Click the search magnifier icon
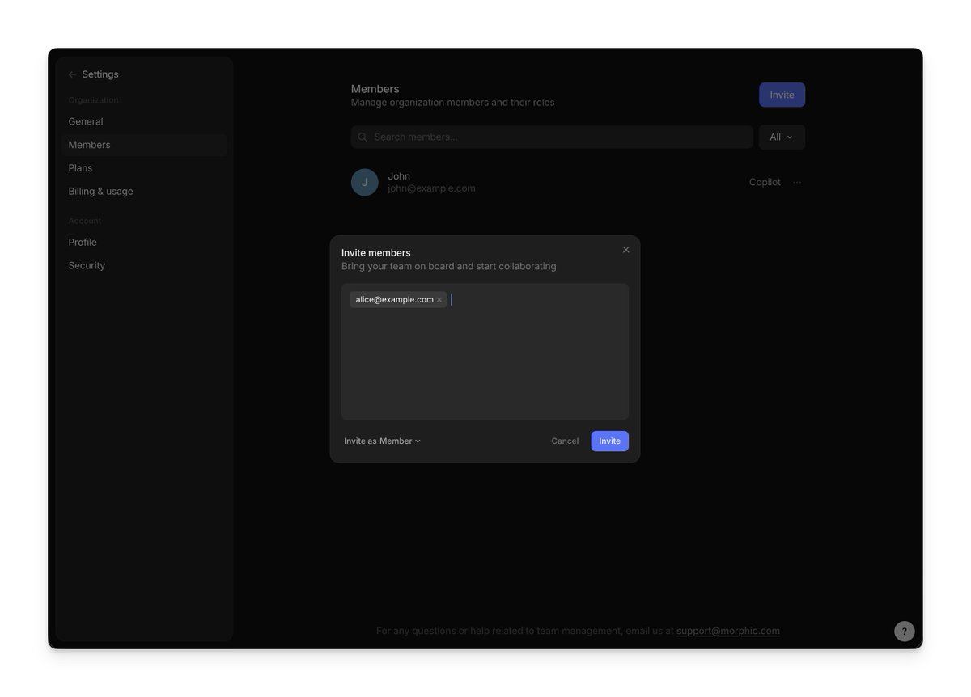This screenshot has width=971, height=697. pos(363,137)
